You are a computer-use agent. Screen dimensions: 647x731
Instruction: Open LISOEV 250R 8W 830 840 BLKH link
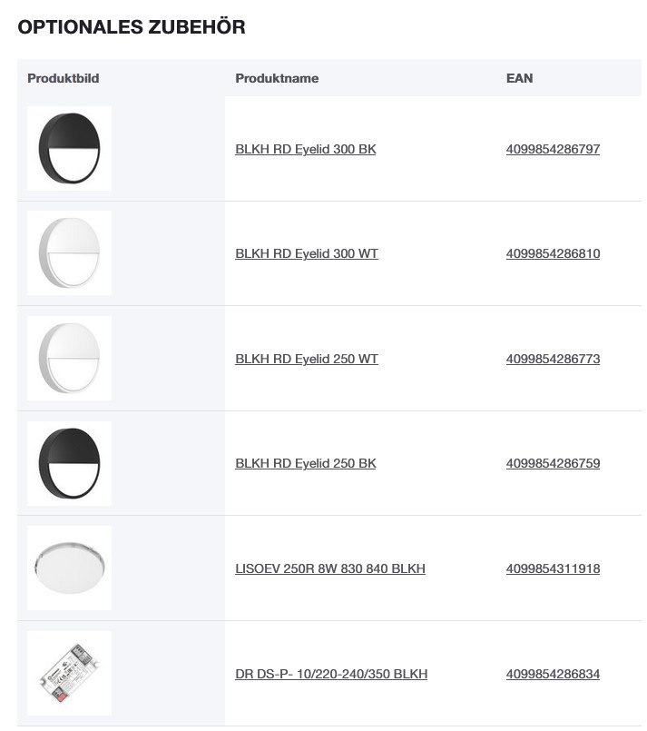330,568
